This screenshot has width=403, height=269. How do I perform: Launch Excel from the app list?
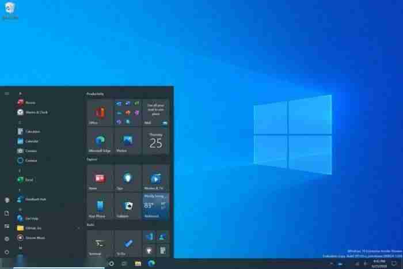(48, 180)
